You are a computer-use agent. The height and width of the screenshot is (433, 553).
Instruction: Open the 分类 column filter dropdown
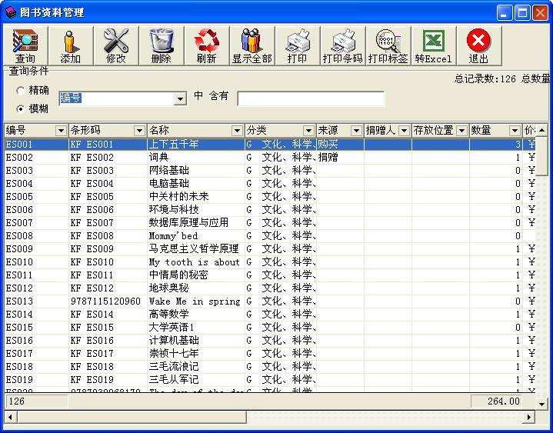click(x=308, y=131)
